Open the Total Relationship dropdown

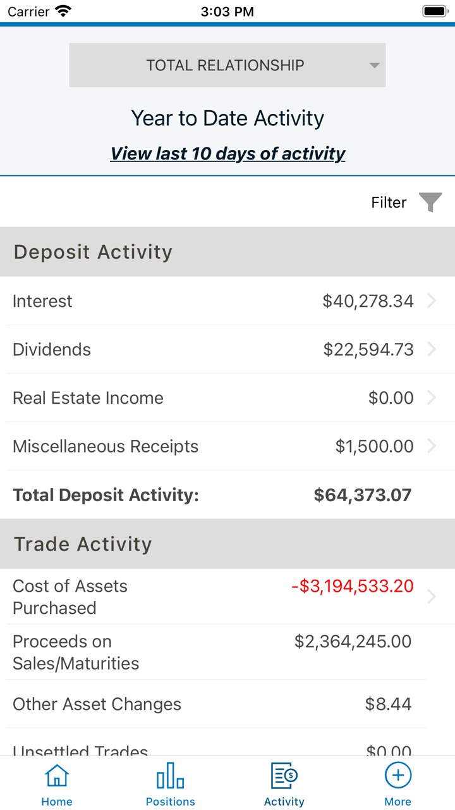pyautogui.click(x=225, y=65)
